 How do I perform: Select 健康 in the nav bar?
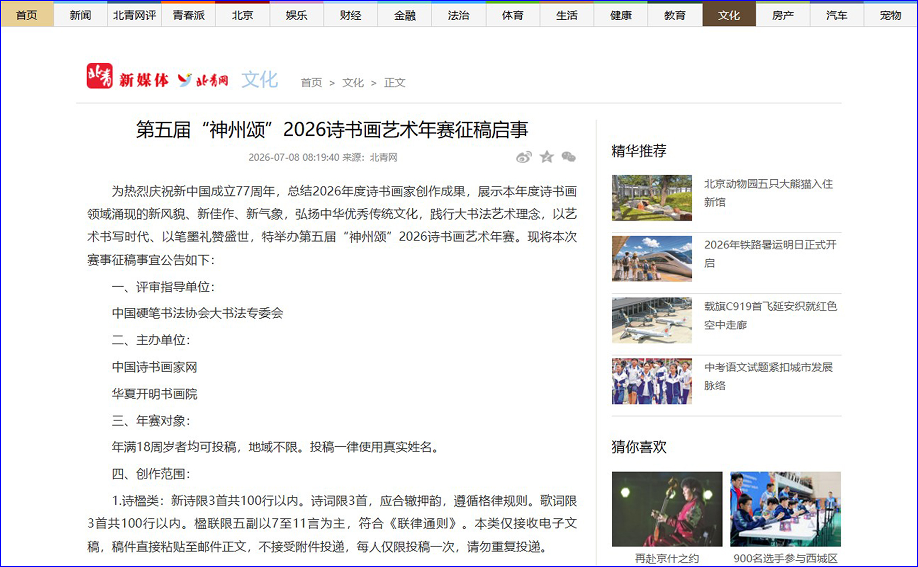click(x=621, y=15)
